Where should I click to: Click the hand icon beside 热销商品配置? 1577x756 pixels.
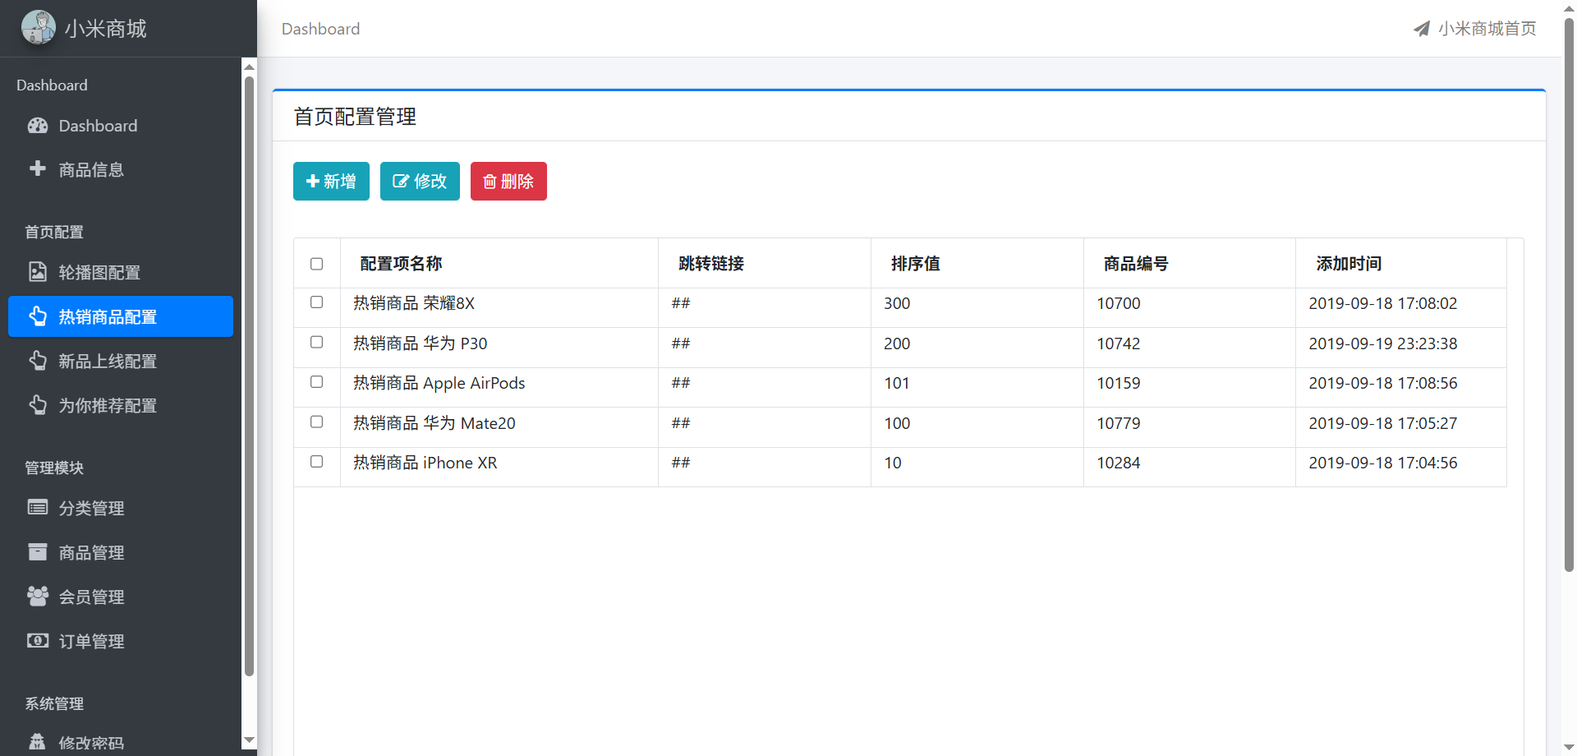pos(38,316)
